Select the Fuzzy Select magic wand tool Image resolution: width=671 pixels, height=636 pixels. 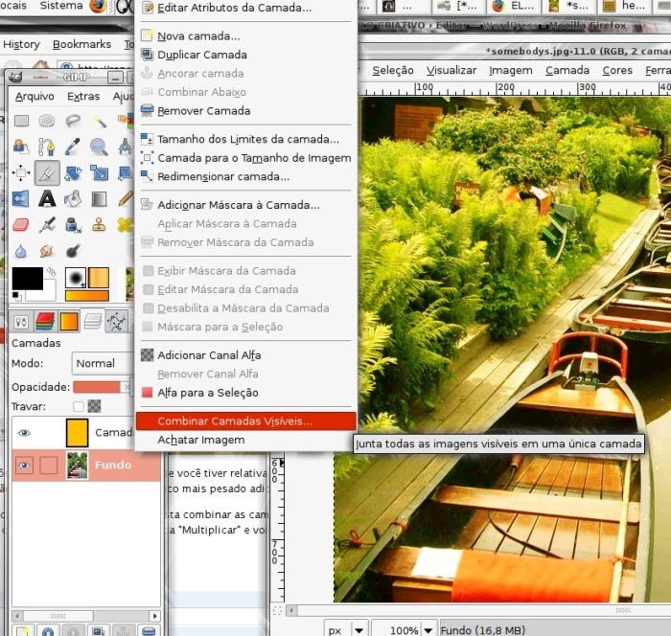(100, 121)
